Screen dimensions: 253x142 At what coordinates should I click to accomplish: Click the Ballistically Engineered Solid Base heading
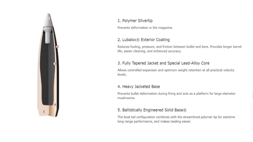pyautogui.click(x=152, y=110)
